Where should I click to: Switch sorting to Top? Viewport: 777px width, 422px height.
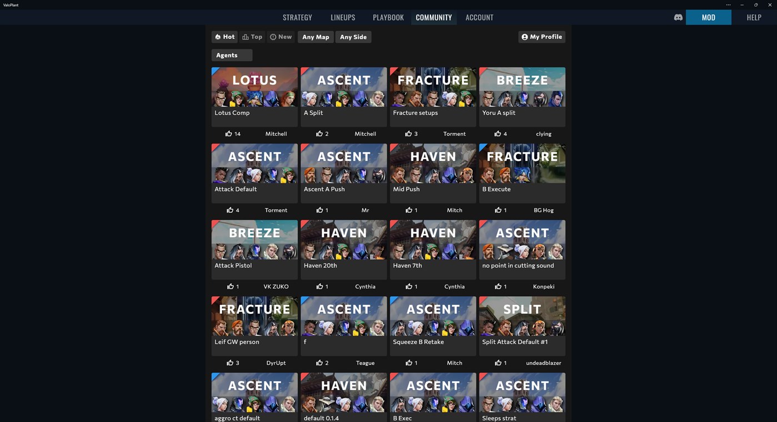pos(252,37)
